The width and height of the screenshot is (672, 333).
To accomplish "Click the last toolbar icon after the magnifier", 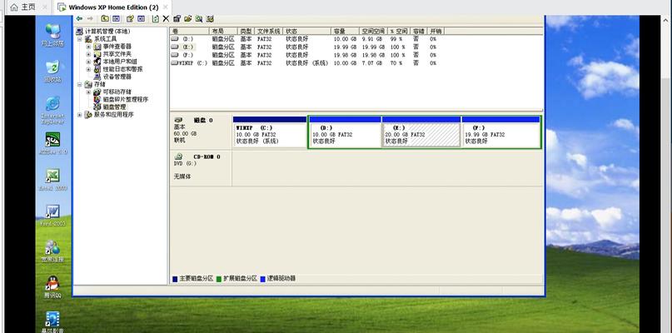I will [x=210, y=19].
